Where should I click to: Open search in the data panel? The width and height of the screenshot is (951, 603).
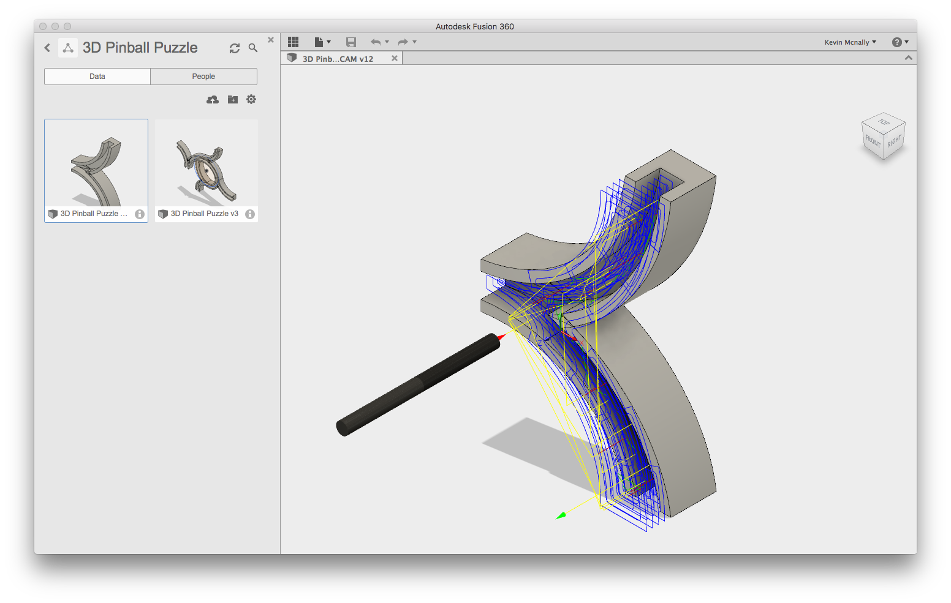(x=253, y=48)
